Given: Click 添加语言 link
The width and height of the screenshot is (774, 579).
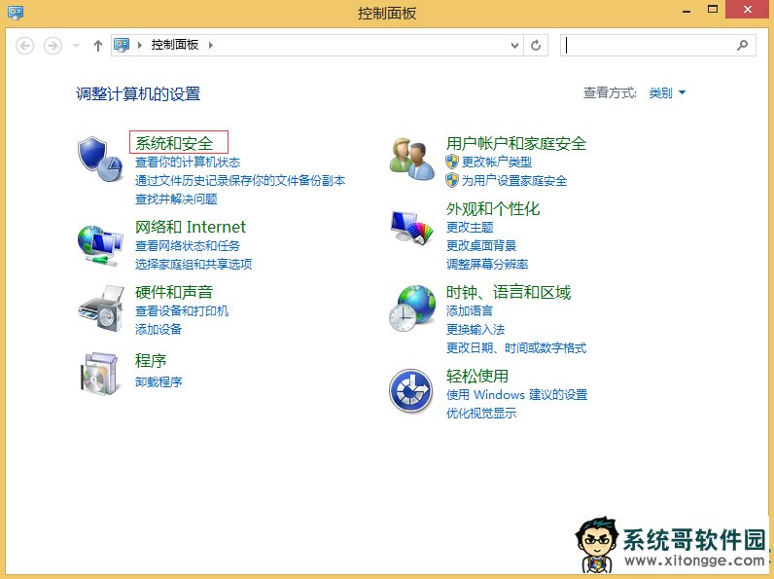Looking at the screenshot, I should (470, 310).
